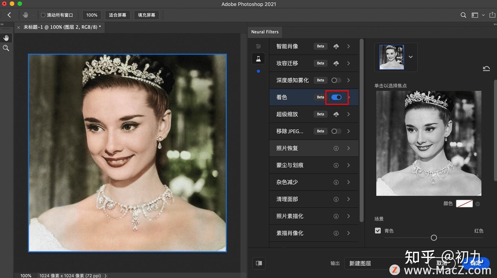497x278 pixels.
Task: Click the 素描肖像化 filter name
Action: point(290,233)
